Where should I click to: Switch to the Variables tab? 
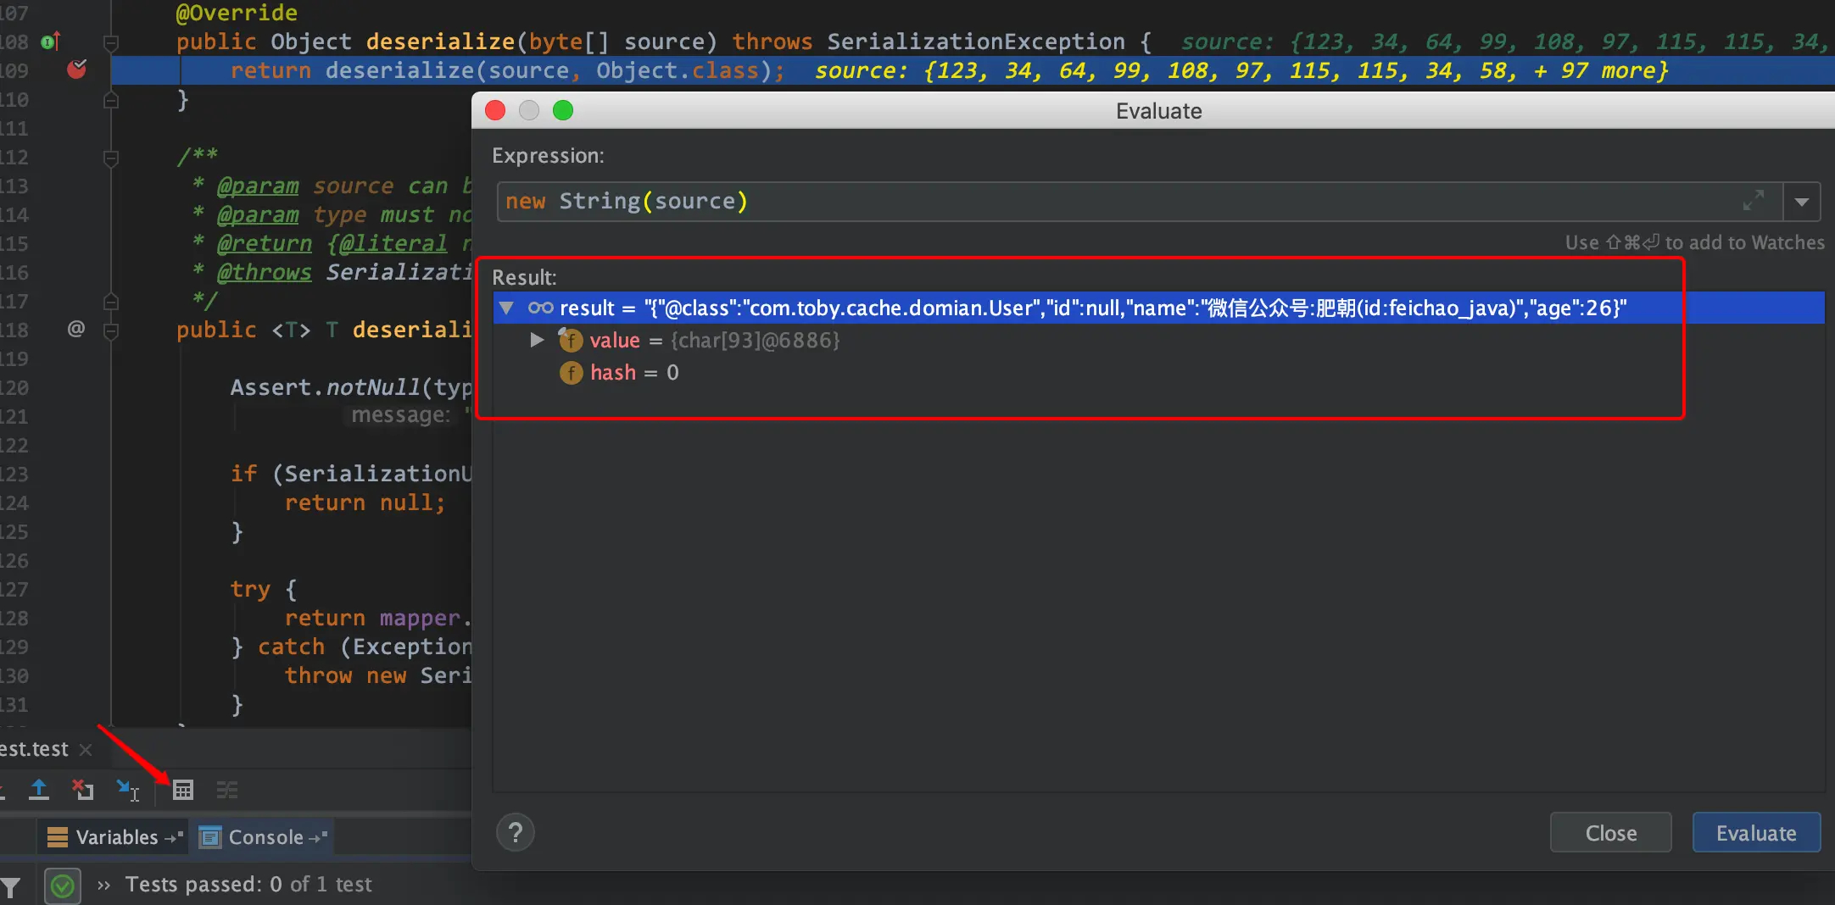click(114, 837)
